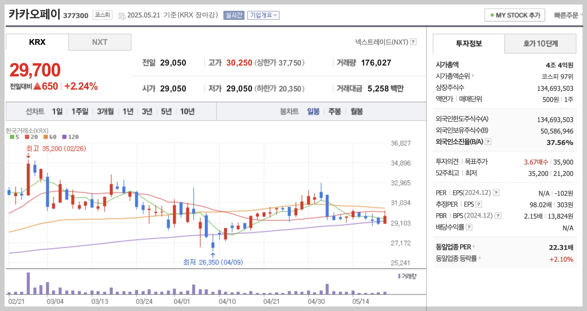Click the 시가총액순위 link

point(453,76)
